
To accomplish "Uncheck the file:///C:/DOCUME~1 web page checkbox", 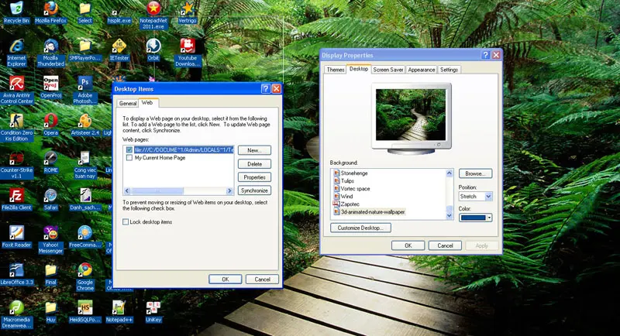I will (x=129, y=150).
